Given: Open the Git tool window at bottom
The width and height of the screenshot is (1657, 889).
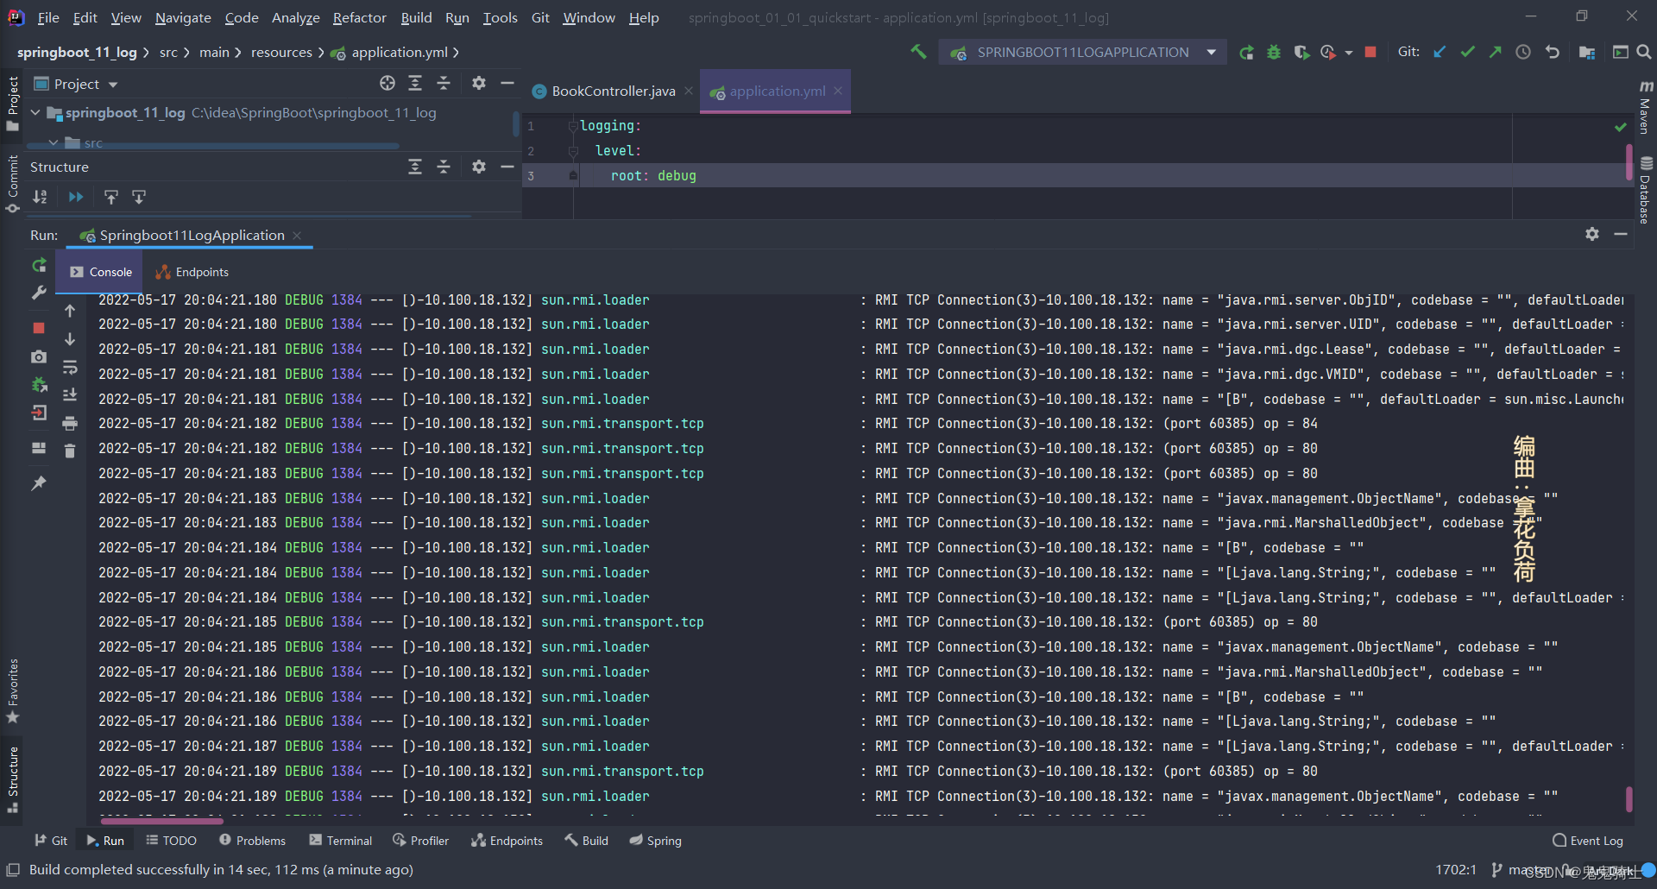Looking at the screenshot, I should [x=51, y=841].
